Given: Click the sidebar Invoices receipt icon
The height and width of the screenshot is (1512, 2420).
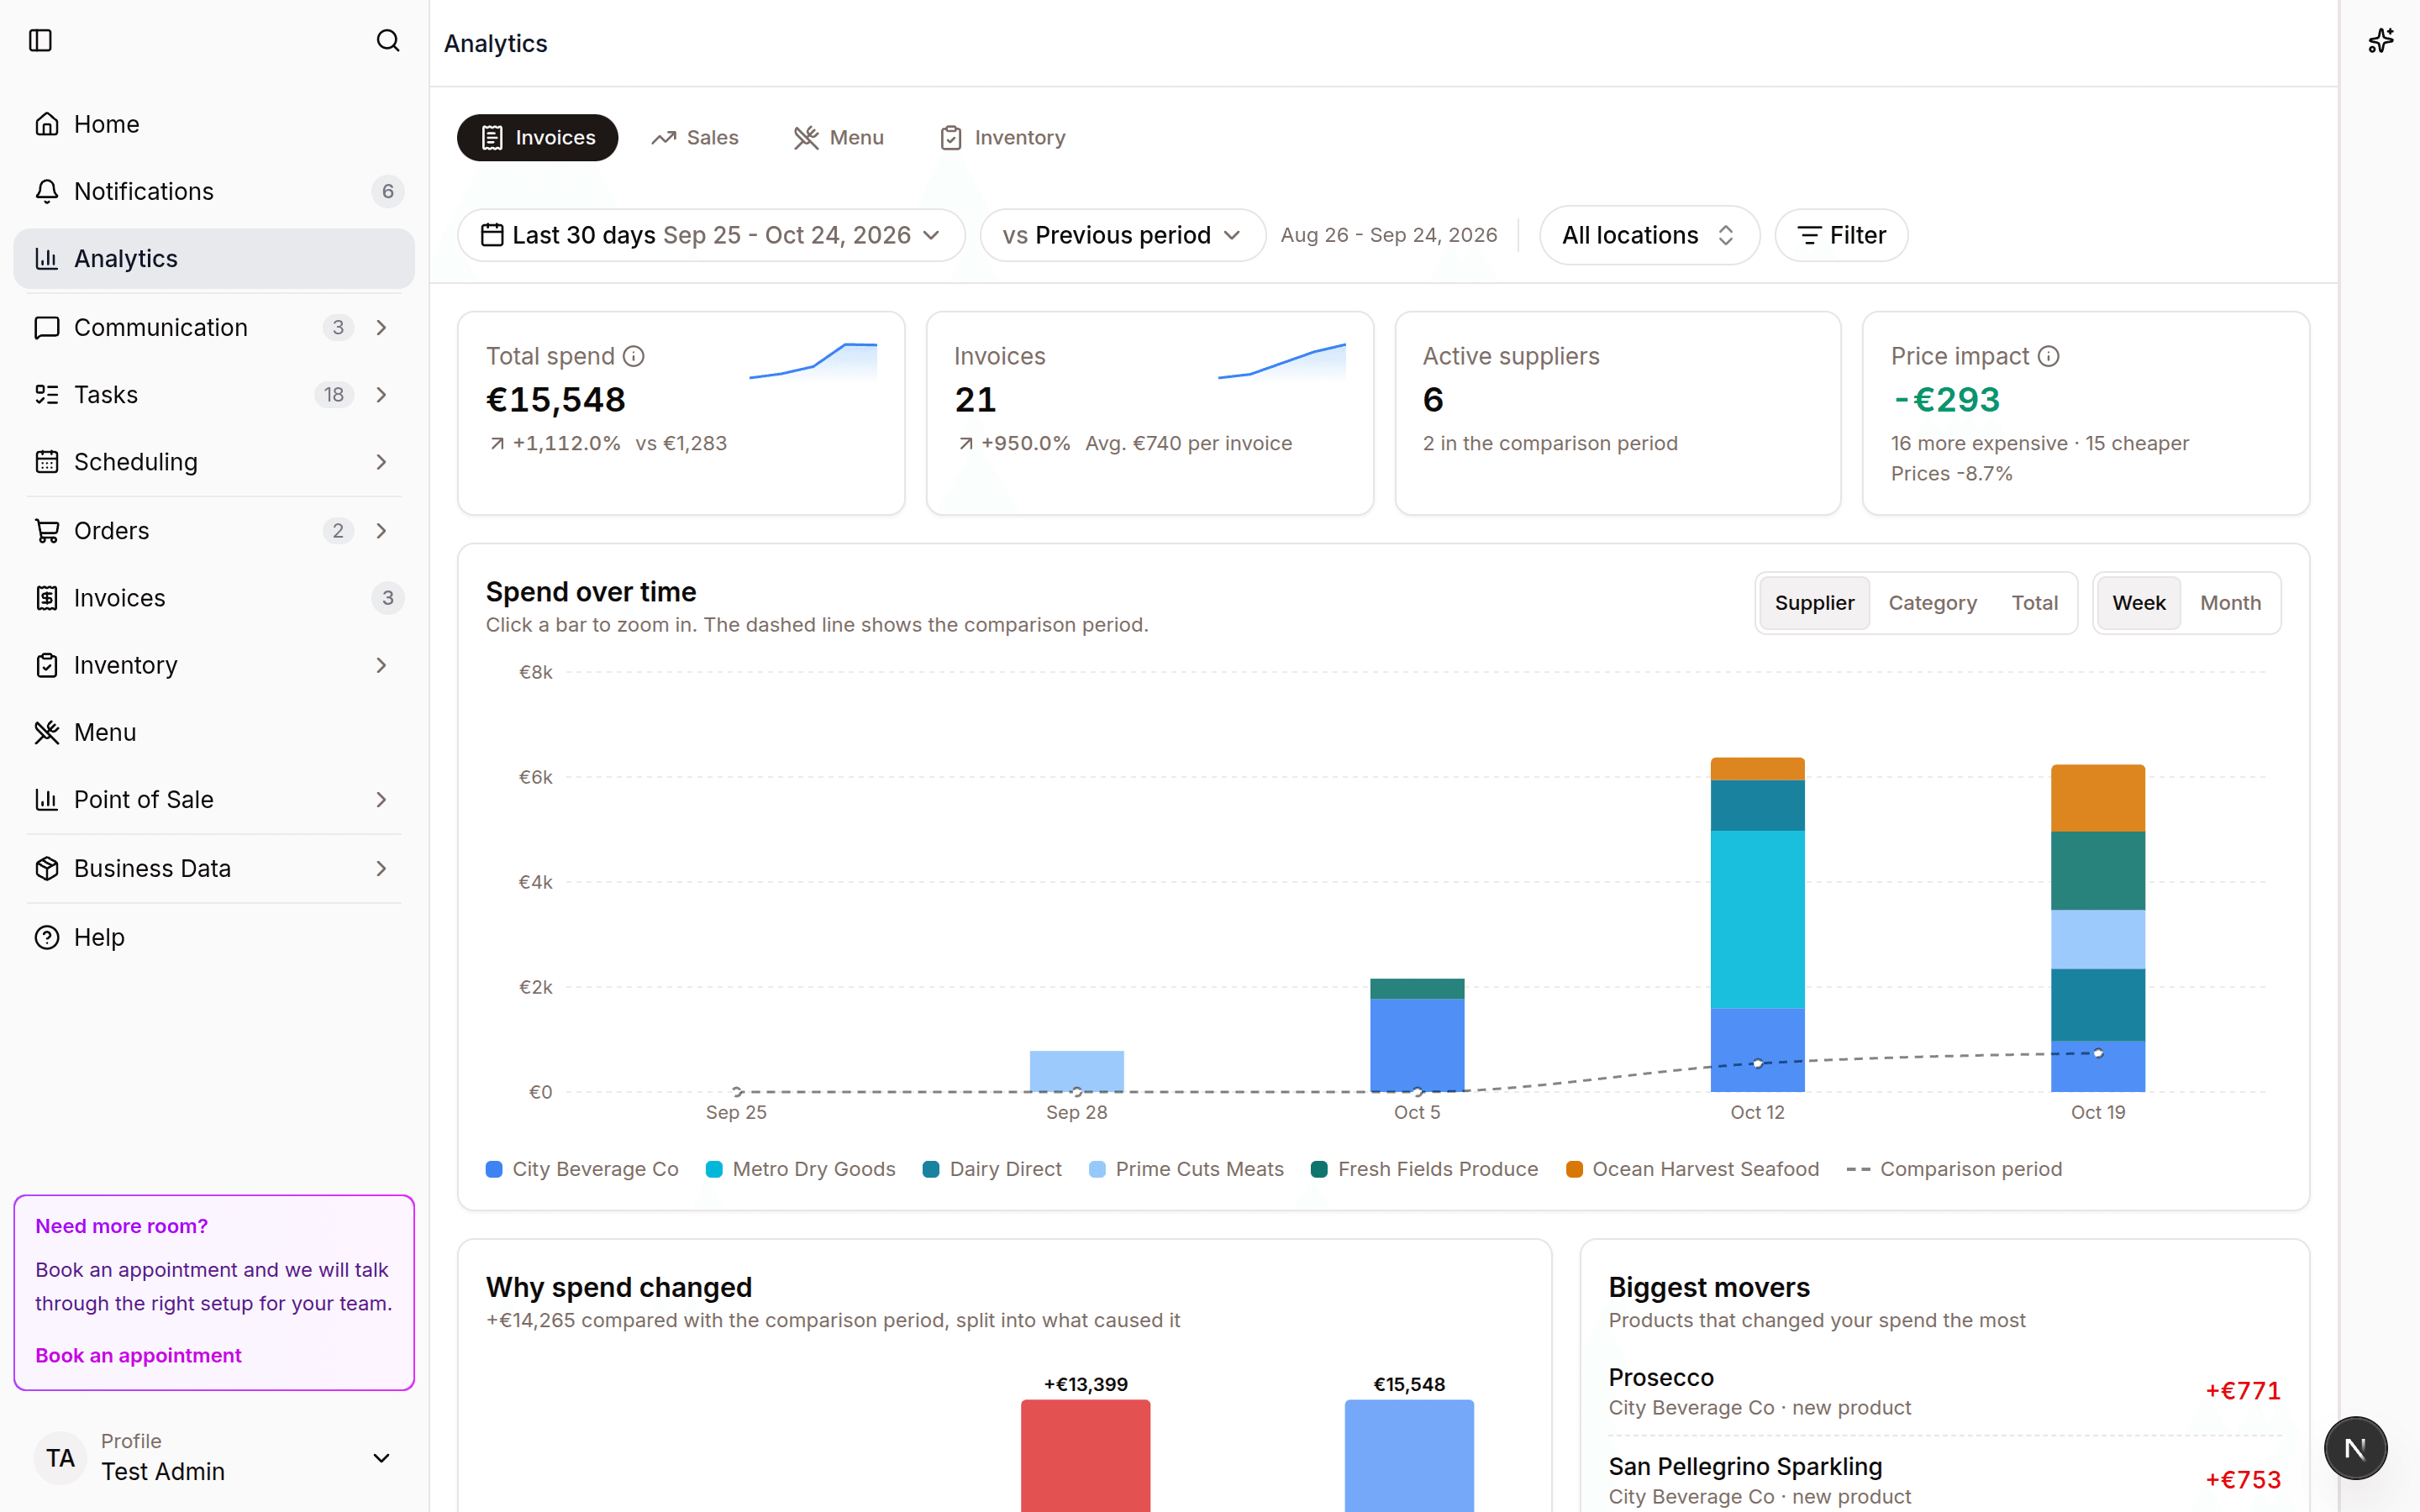Looking at the screenshot, I should tap(47, 598).
